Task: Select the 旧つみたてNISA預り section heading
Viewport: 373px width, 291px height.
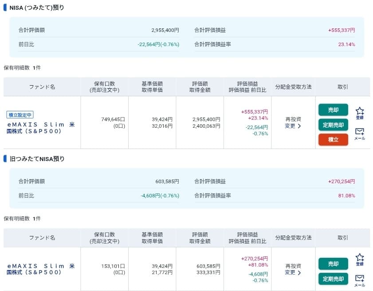Action: tap(37, 159)
